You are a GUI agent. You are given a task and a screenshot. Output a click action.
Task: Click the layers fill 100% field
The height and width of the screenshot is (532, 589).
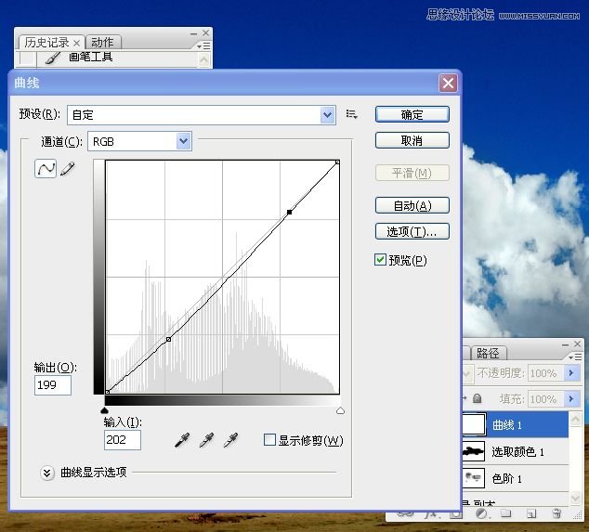tap(546, 398)
